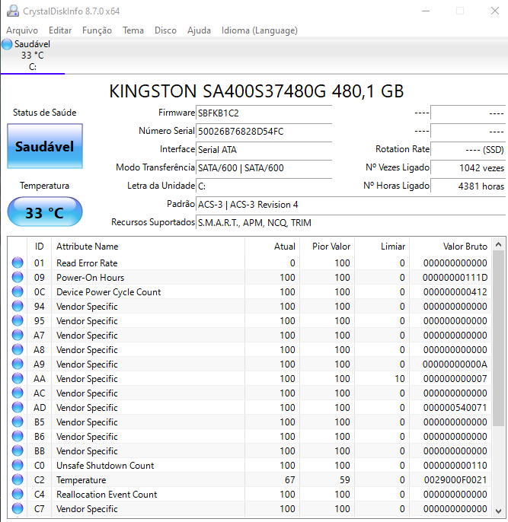Click the status orb for Temperature attribute
This screenshot has width=508, height=522.
click(18, 479)
